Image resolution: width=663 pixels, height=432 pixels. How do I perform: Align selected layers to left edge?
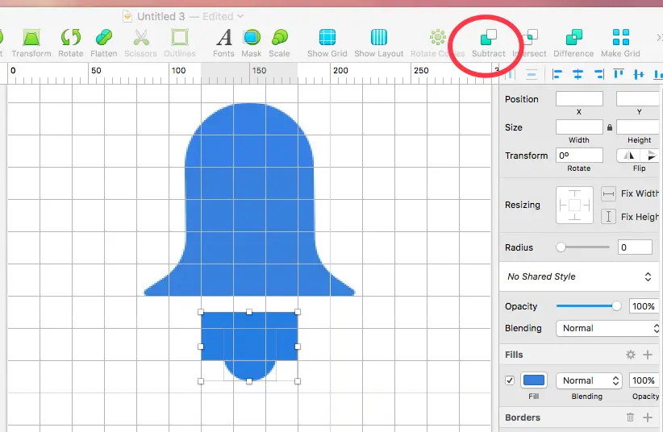(x=557, y=74)
